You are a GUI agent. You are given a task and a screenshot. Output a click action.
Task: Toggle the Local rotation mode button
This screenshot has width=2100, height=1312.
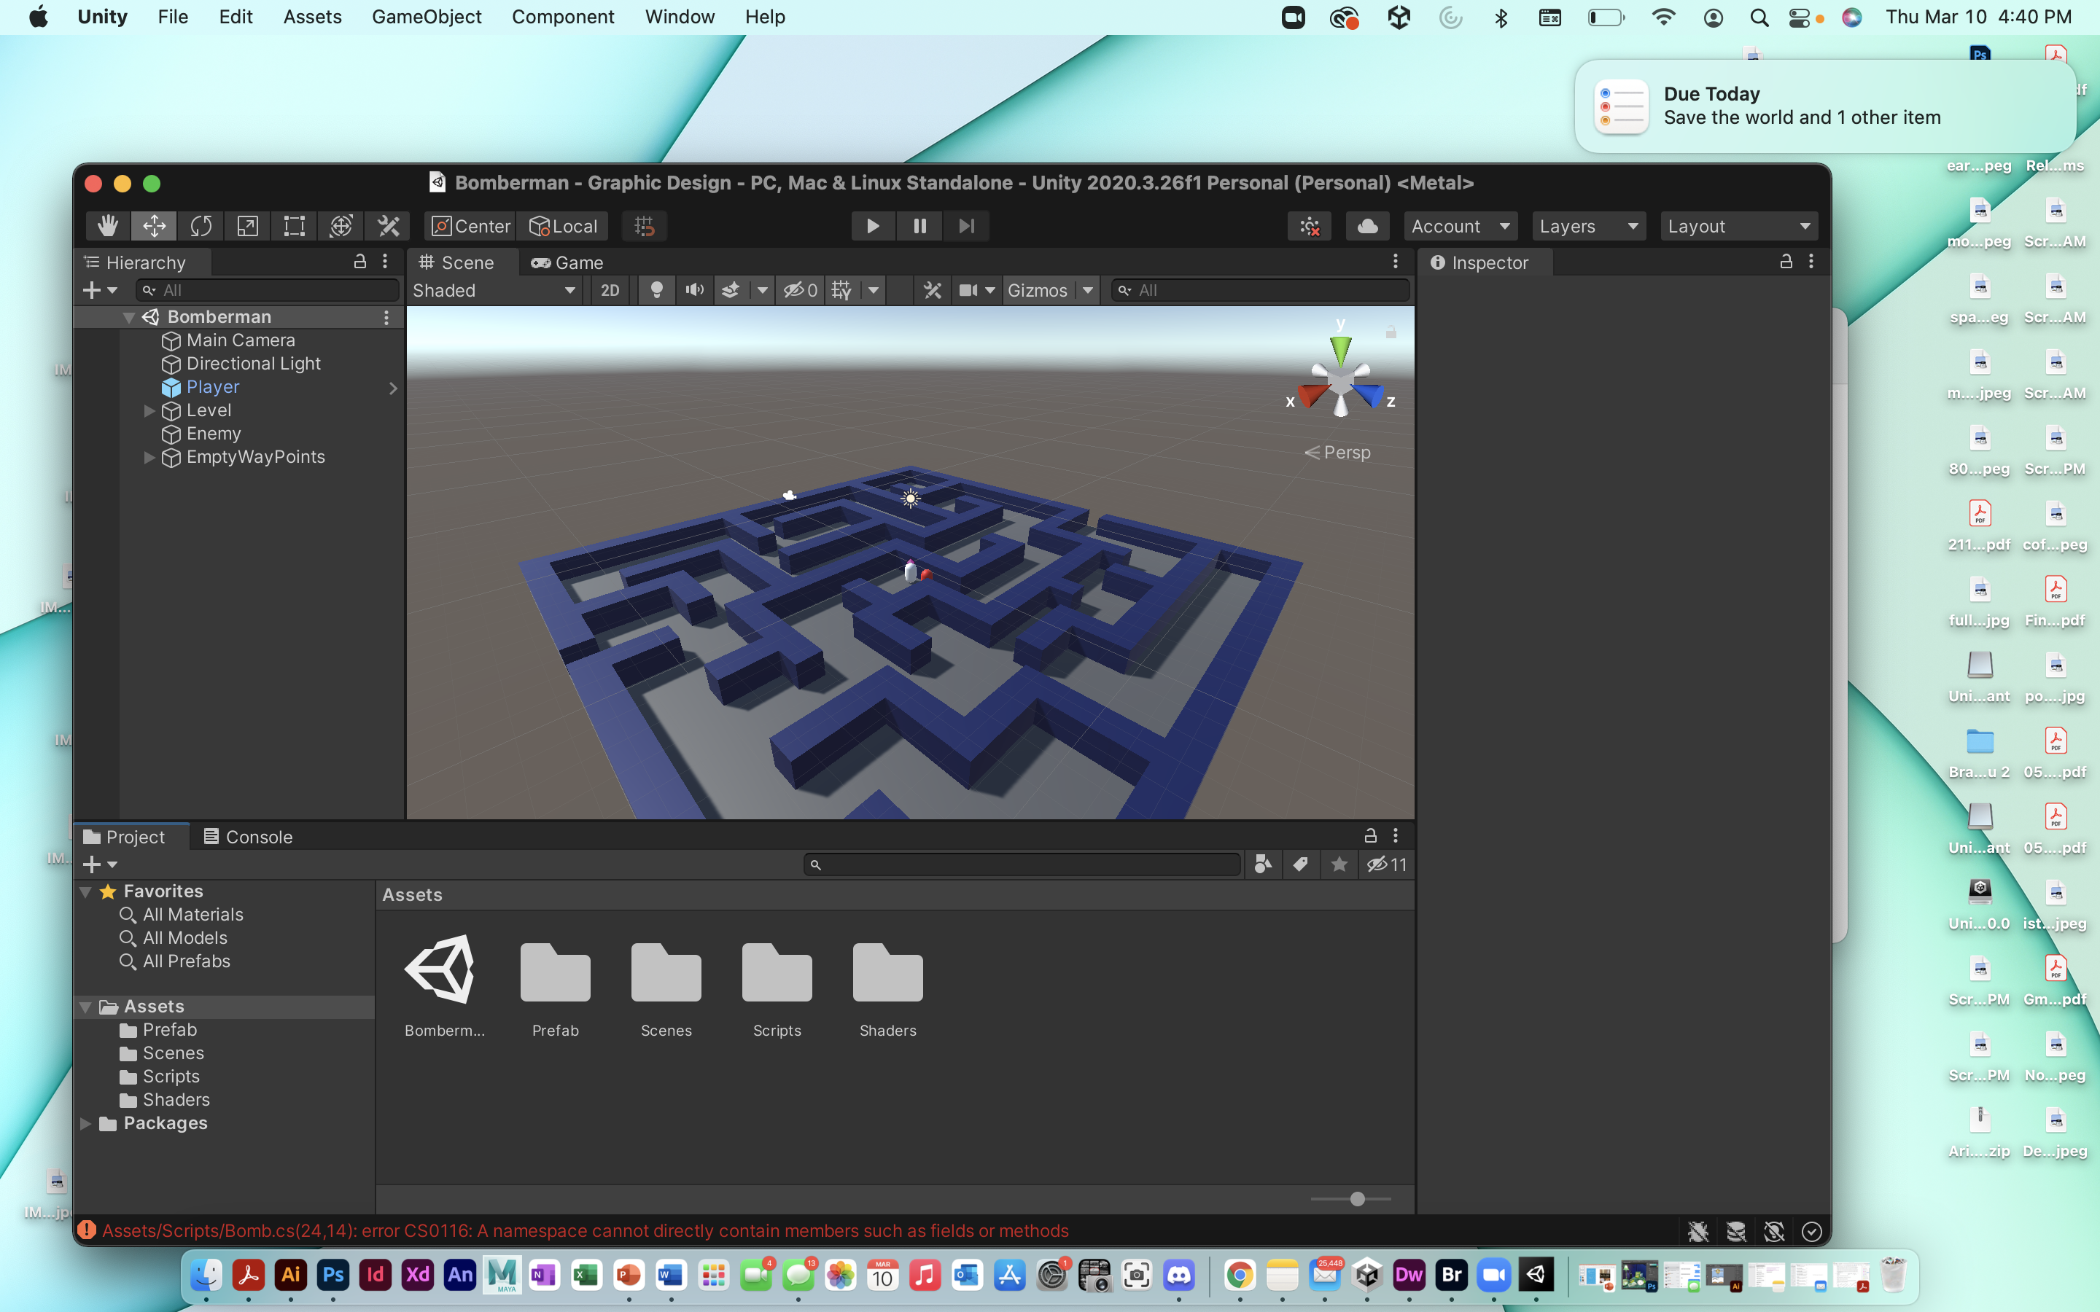click(562, 227)
